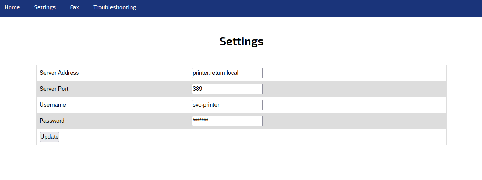
Task: Click the Update button
Action: pos(50,137)
